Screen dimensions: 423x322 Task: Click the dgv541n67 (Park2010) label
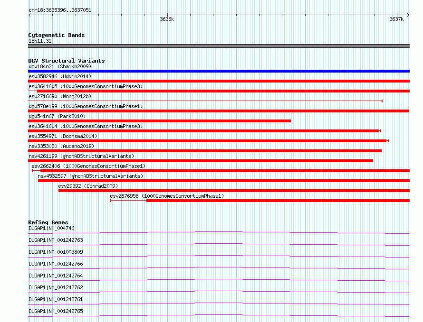[x=57, y=116]
